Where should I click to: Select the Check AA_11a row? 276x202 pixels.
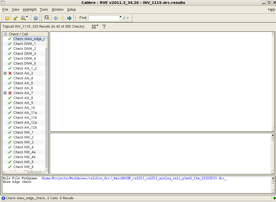click(25, 113)
